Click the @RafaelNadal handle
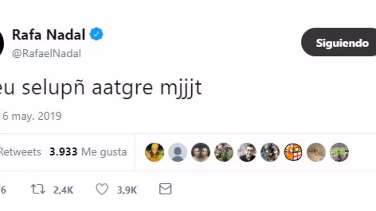Image resolution: width=376 pixels, height=211 pixels. (x=46, y=54)
